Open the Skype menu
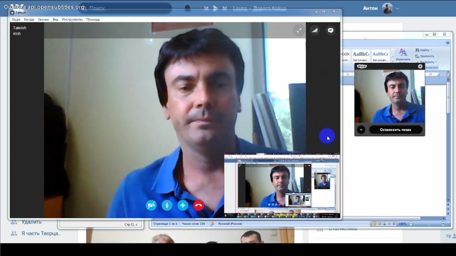456x256 pixels. [16, 20]
